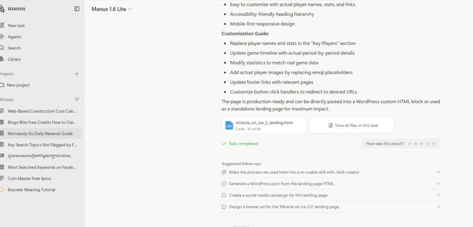Open the Agents section
Screen dimensions: 473x227
pos(14,37)
